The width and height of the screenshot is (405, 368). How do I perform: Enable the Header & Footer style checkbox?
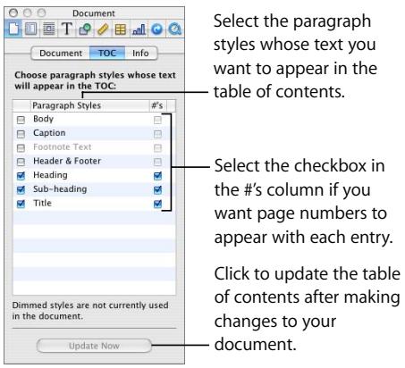click(21, 162)
